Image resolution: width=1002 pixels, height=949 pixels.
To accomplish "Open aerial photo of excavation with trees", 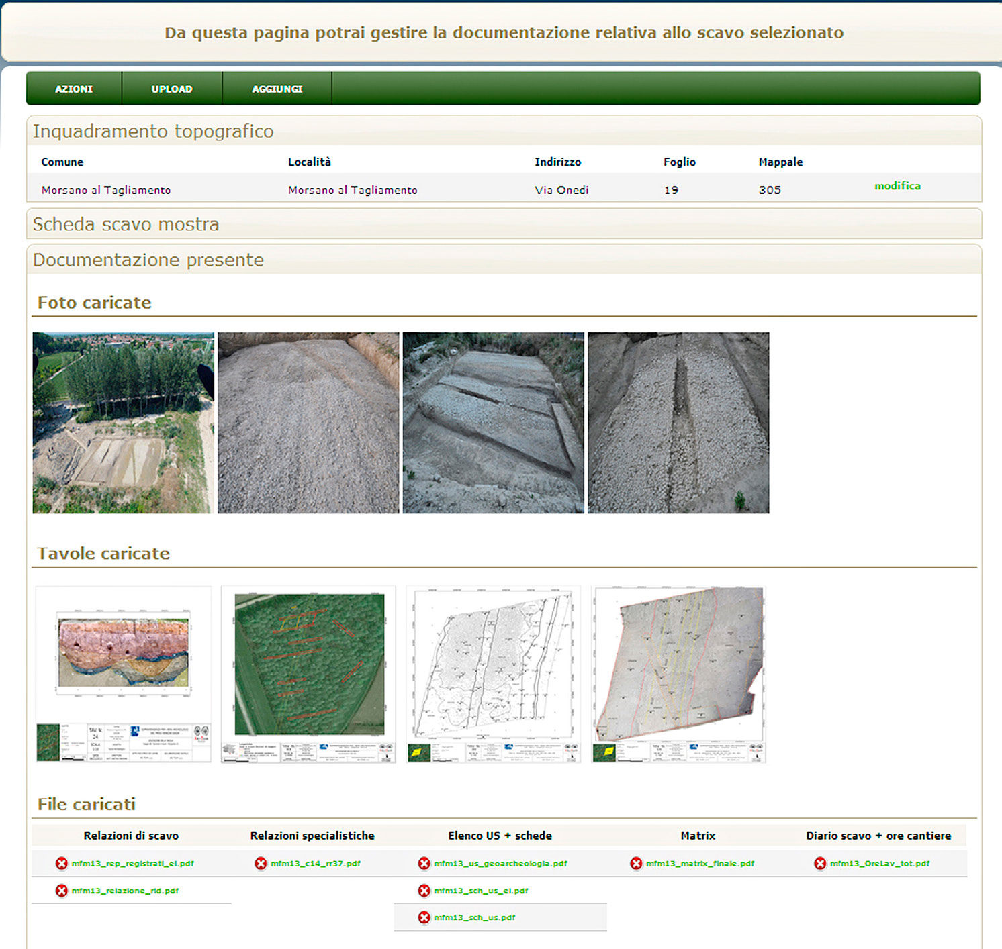I will (x=124, y=423).
